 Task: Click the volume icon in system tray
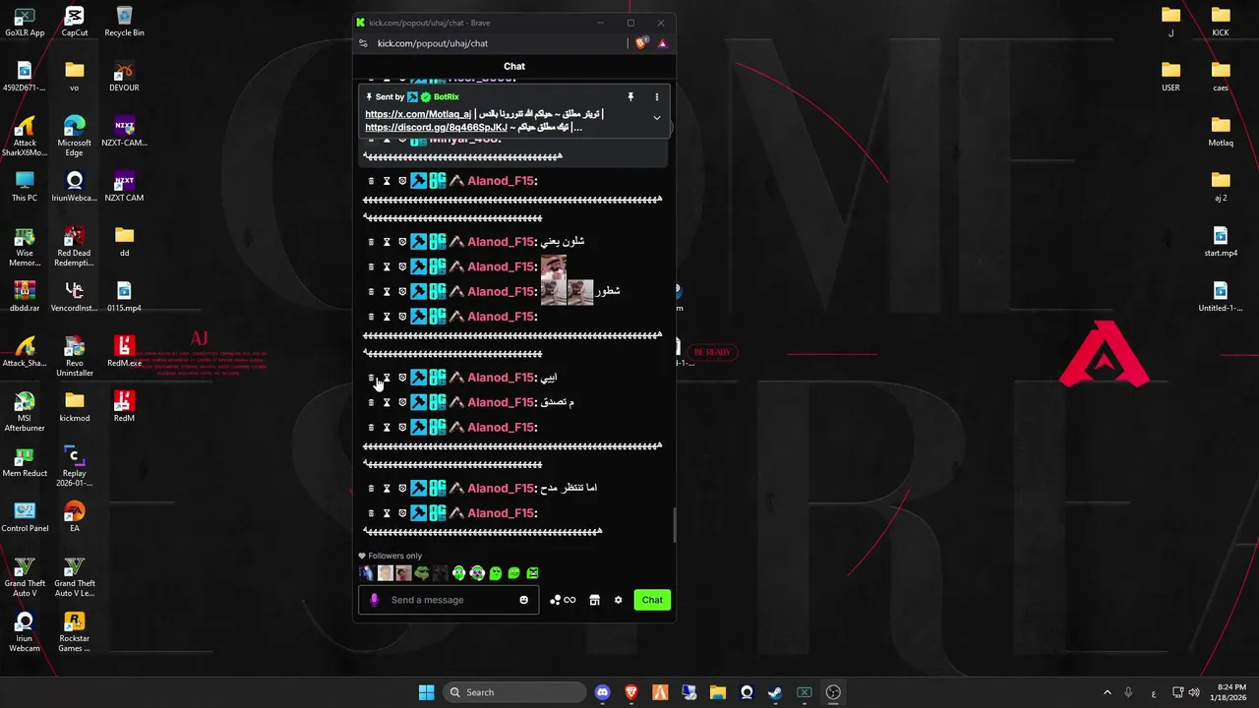click(x=1194, y=692)
